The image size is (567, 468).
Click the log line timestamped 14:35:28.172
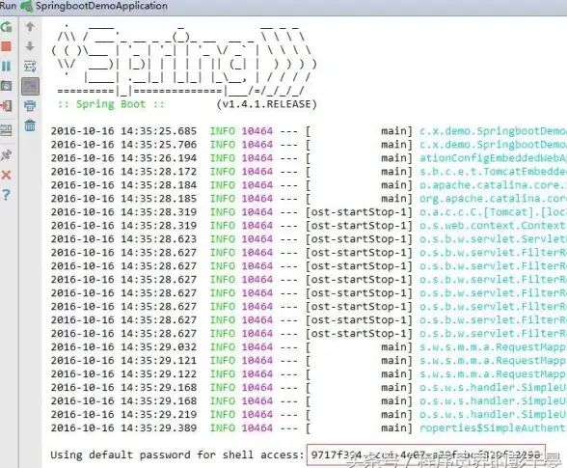(x=309, y=172)
